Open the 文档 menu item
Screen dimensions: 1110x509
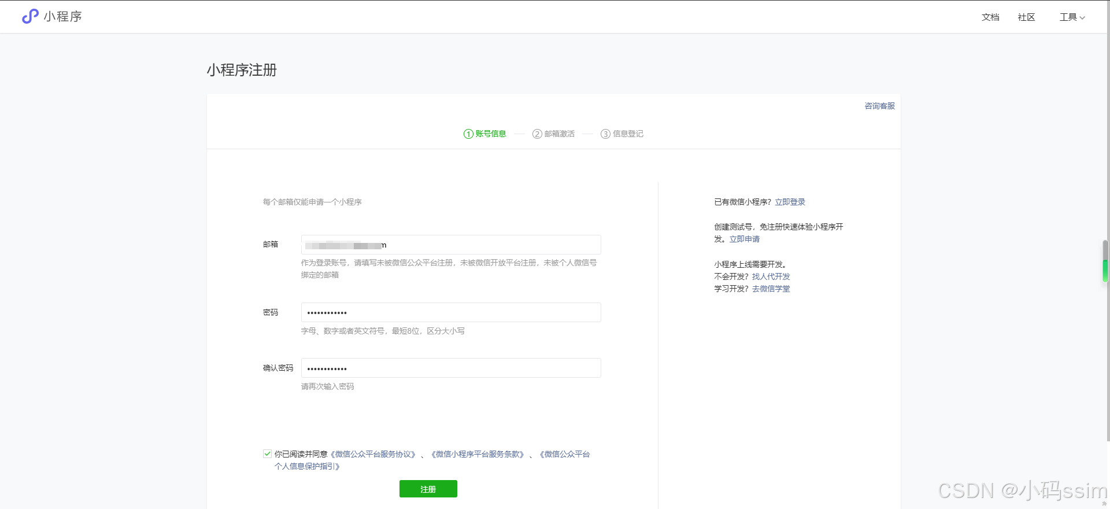click(990, 17)
